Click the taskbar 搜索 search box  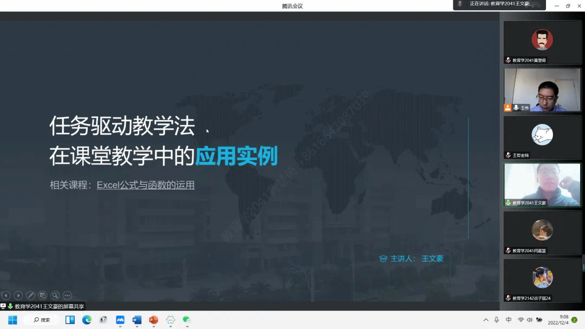(x=41, y=320)
